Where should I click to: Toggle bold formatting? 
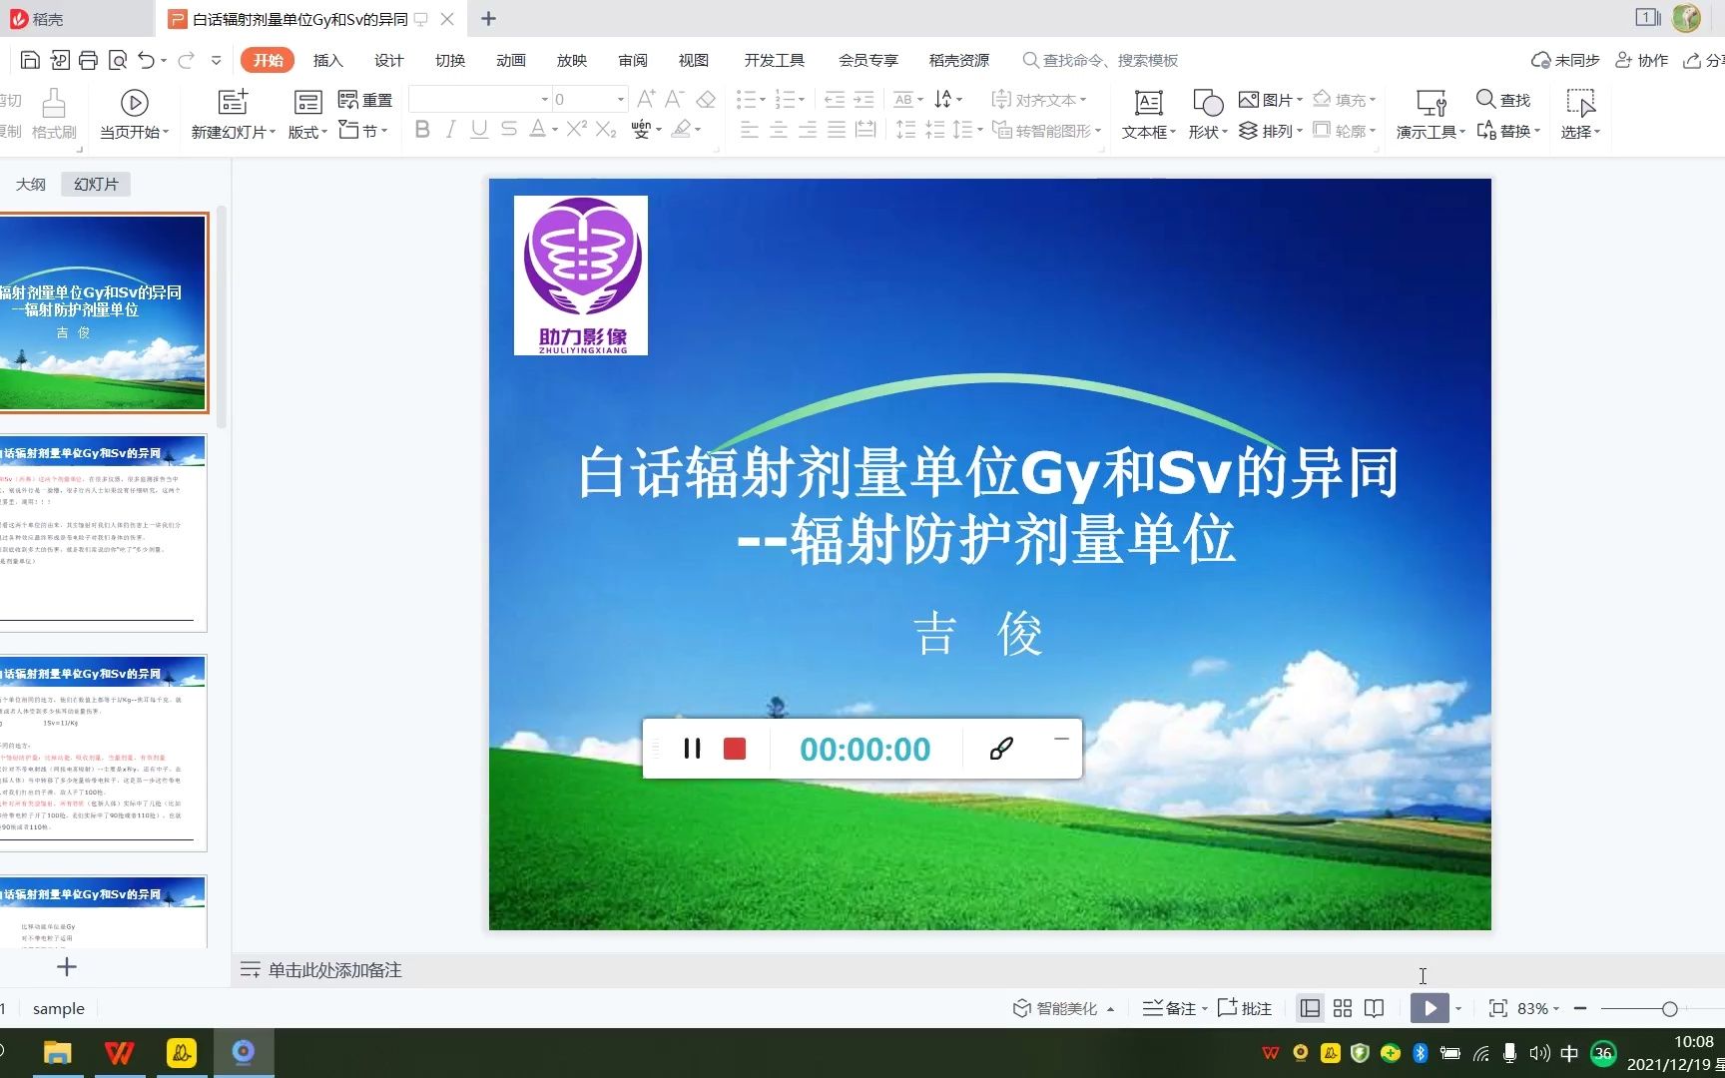coord(421,129)
